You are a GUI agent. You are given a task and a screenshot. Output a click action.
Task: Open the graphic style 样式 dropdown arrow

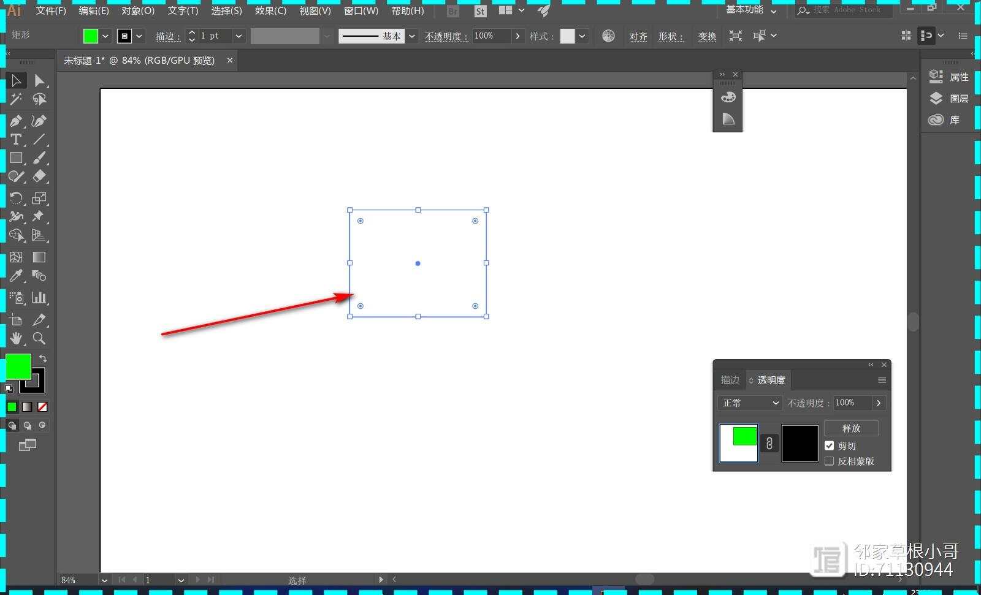582,36
